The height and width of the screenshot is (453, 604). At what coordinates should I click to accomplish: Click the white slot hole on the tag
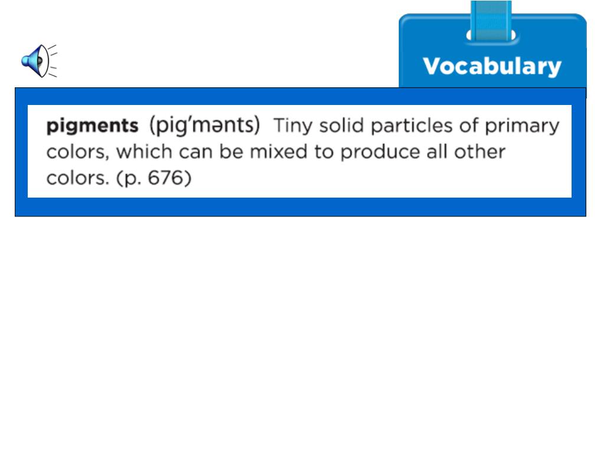point(491,35)
